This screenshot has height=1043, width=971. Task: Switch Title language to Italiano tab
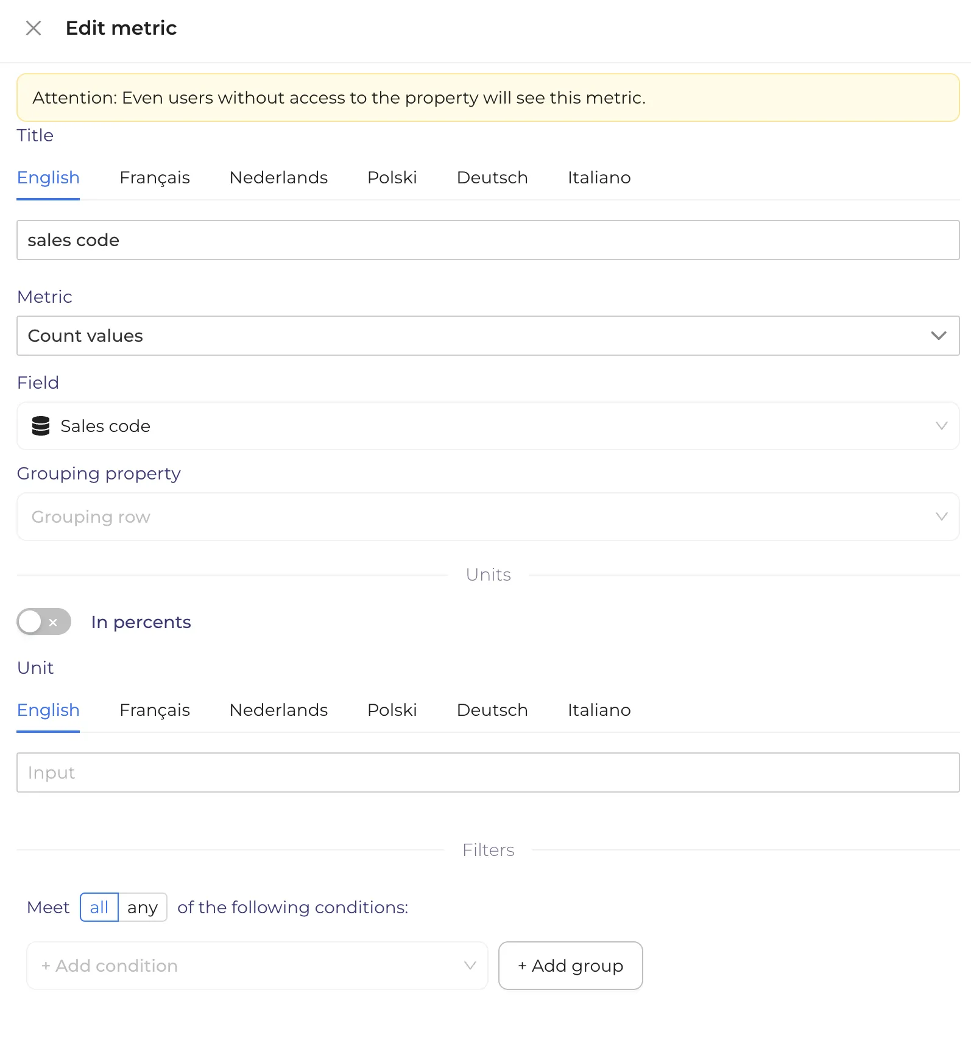(x=599, y=178)
